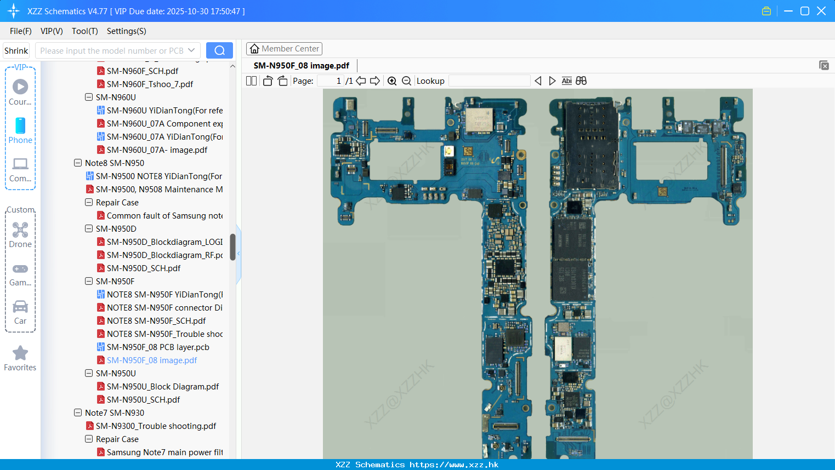Click the blue search button

(x=219, y=50)
